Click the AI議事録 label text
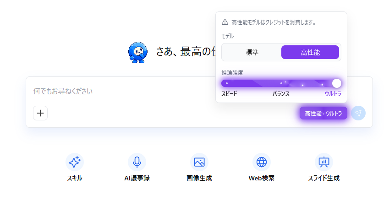 coord(137,178)
